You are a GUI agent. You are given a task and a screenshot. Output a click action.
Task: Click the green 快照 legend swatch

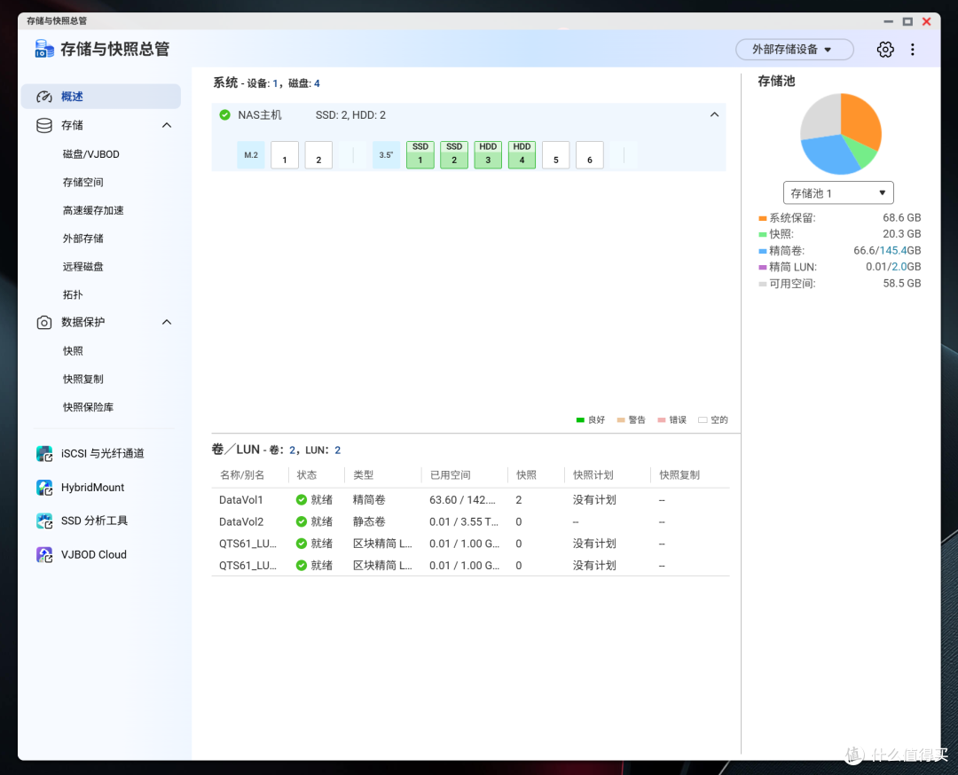[x=762, y=234]
